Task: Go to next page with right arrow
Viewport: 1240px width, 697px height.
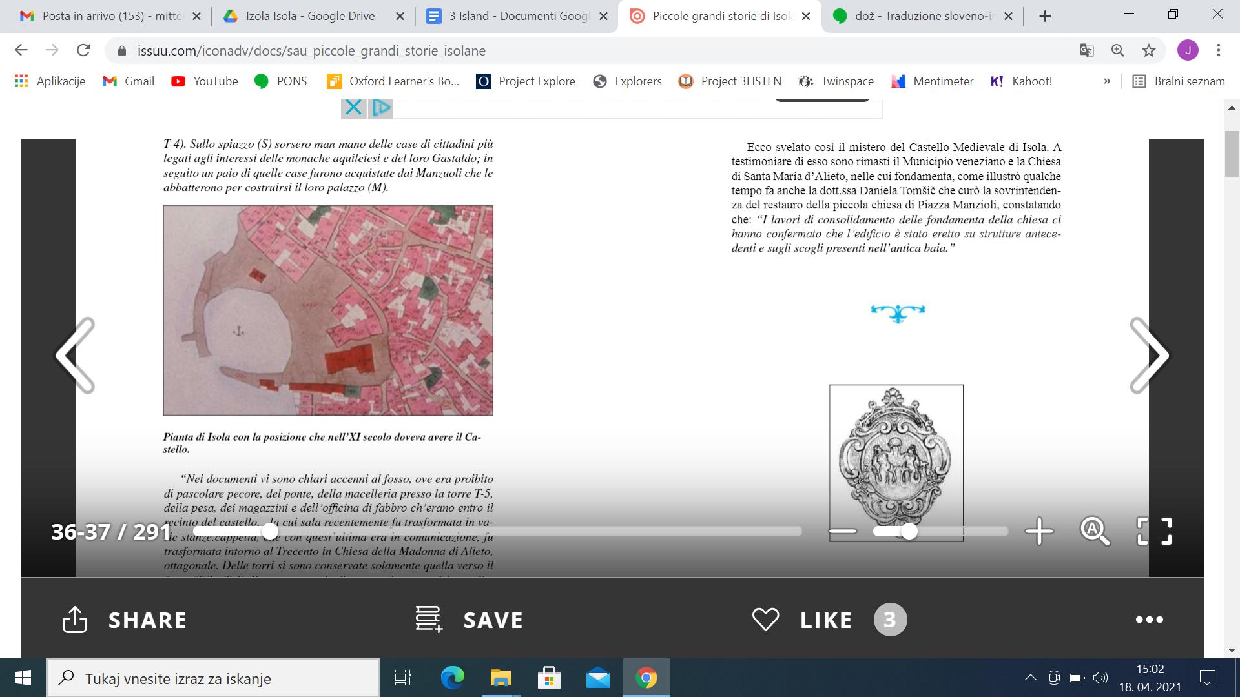Action: (1149, 355)
